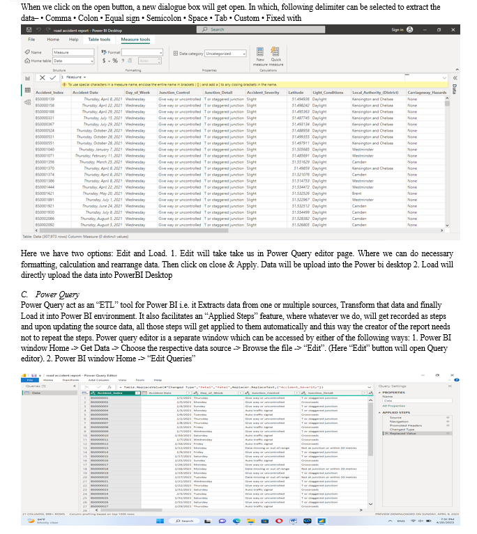Switch to the Table tools tab

pos(99,40)
